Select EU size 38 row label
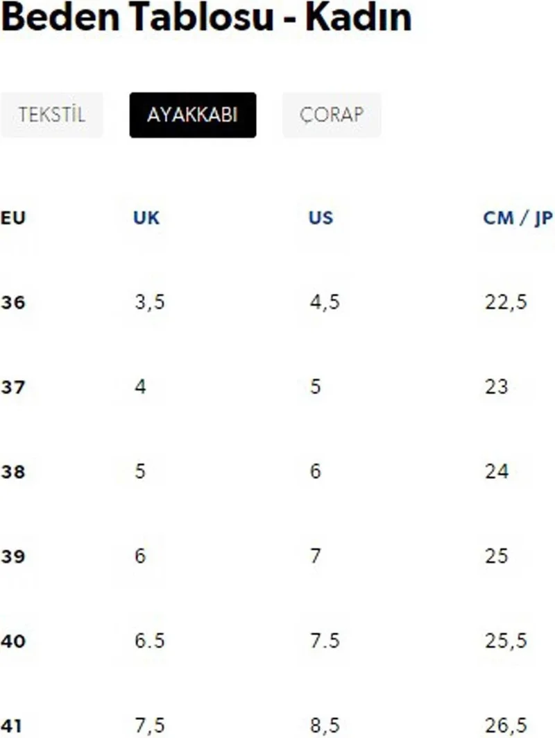The image size is (555, 738). [12, 472]
